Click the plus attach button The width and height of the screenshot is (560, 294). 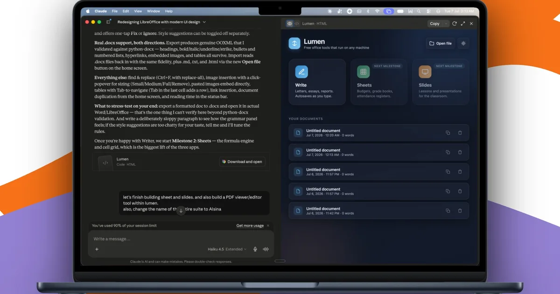97,249
